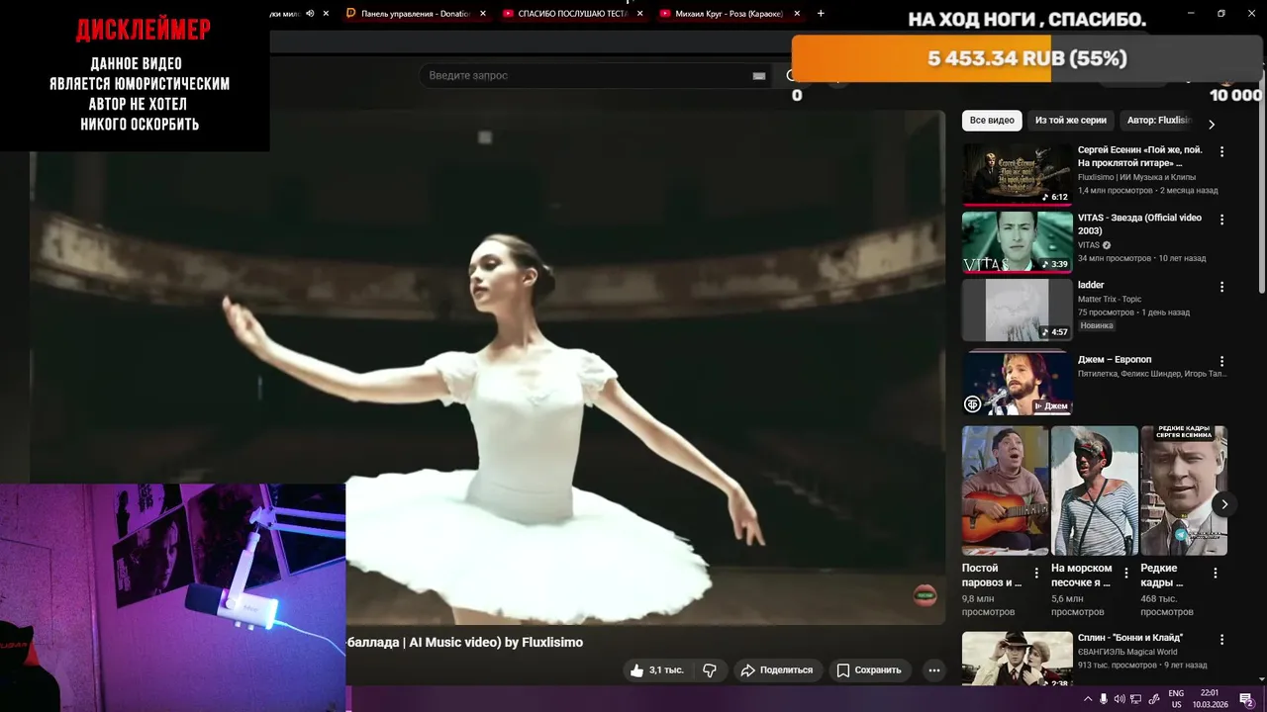Open the notification center with 2 alerts

point(1247,699)
